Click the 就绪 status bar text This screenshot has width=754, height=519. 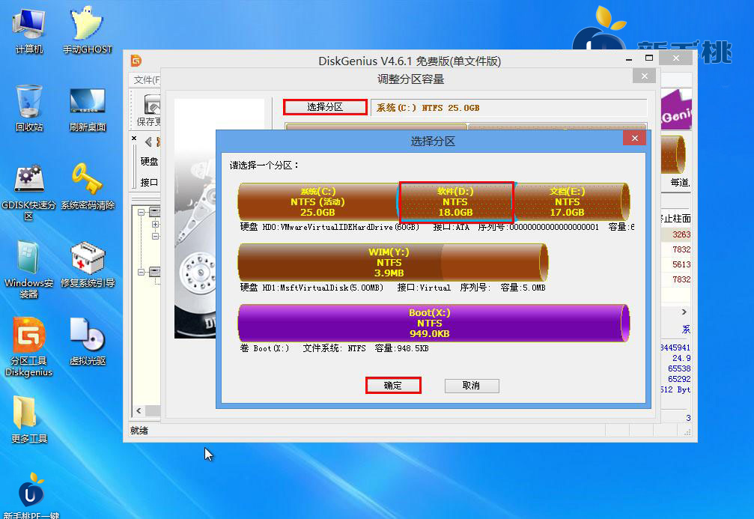coord(139,431)
